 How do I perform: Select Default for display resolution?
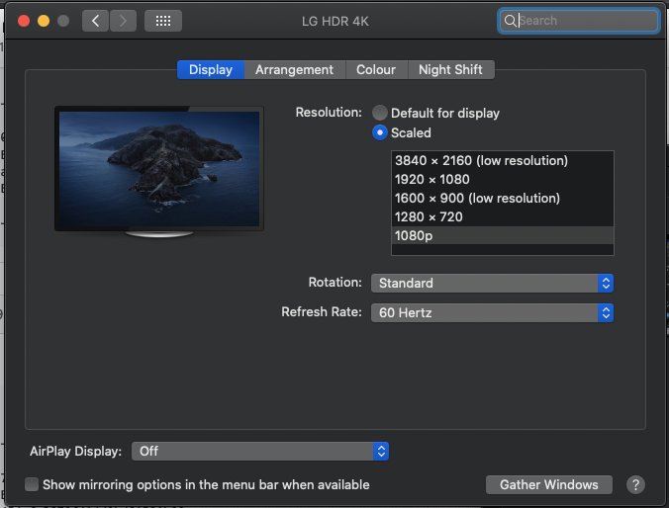[380, 113]
